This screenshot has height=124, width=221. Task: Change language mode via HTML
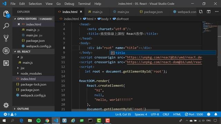coord(177,114)
